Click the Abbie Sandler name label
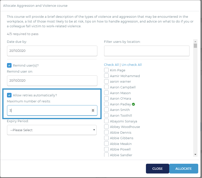Image resolution: width=202 pixels, height=178 pixels. pyautogui.click(x=121, y=155)
